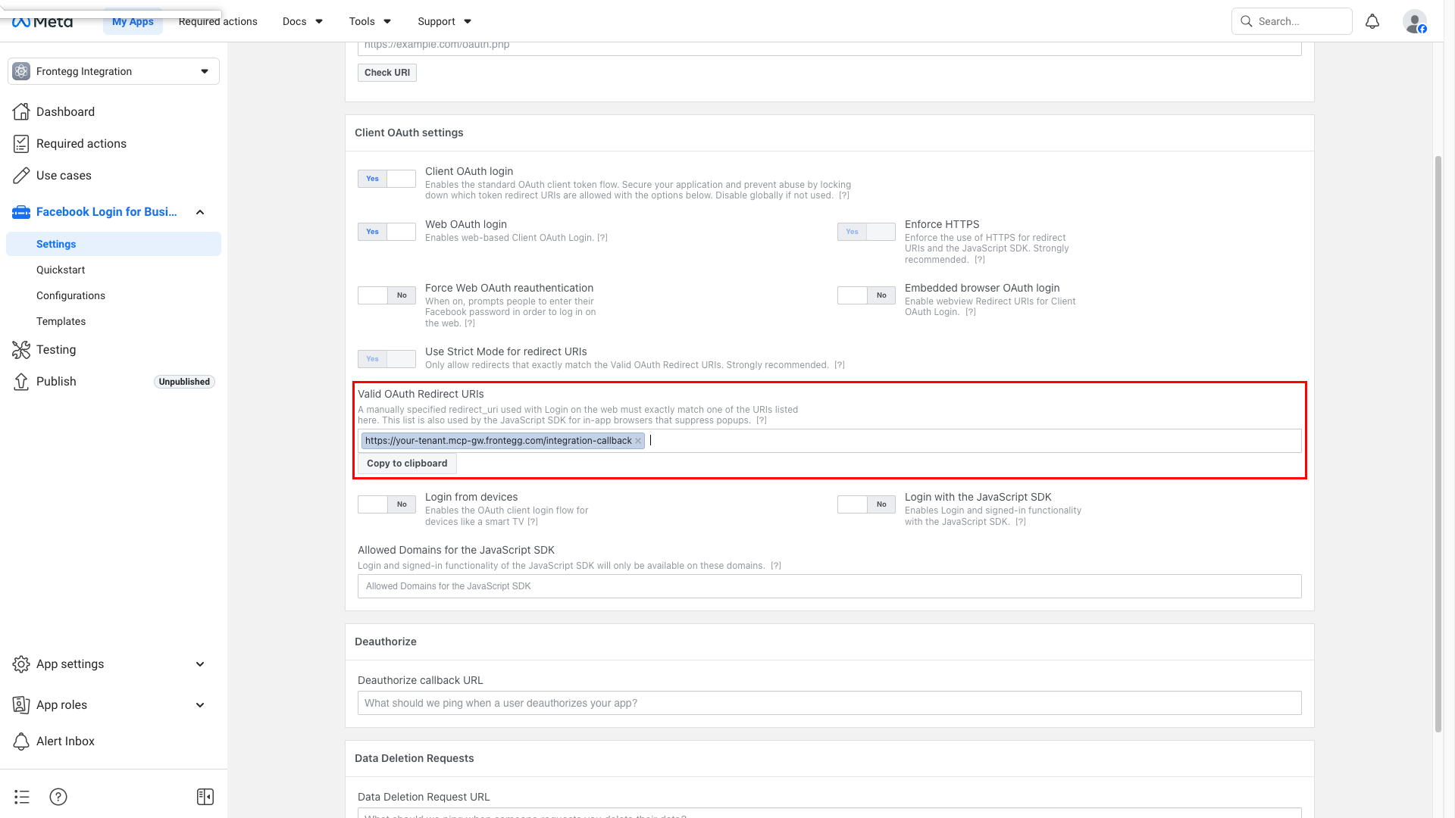Enable Login from devices switch
Screen dimensions: 1455x818
coord(386,504)
